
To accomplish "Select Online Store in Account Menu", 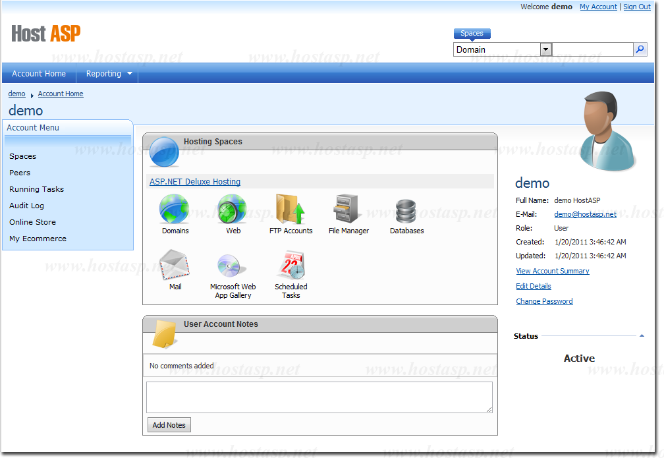I will click(32, 222).
